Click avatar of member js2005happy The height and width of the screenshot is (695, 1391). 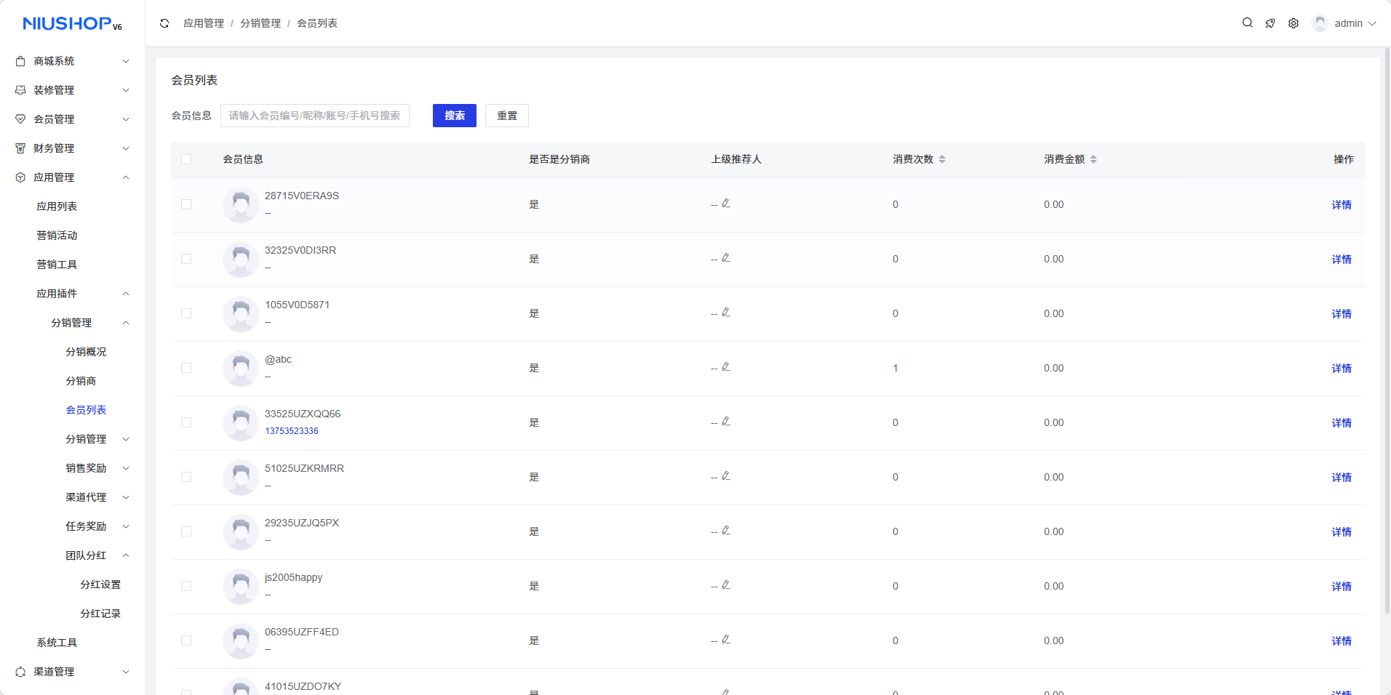241,586
